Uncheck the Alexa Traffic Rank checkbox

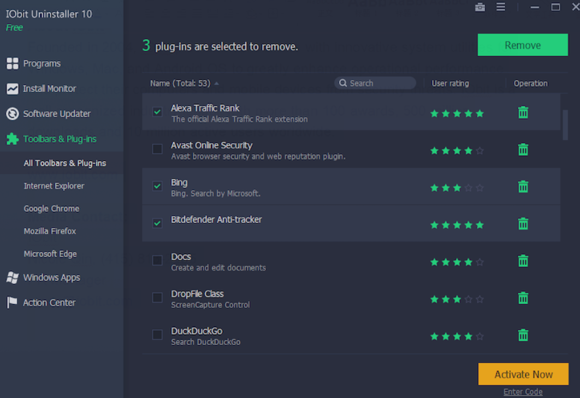pyautogui.click(x=157, y=112)
